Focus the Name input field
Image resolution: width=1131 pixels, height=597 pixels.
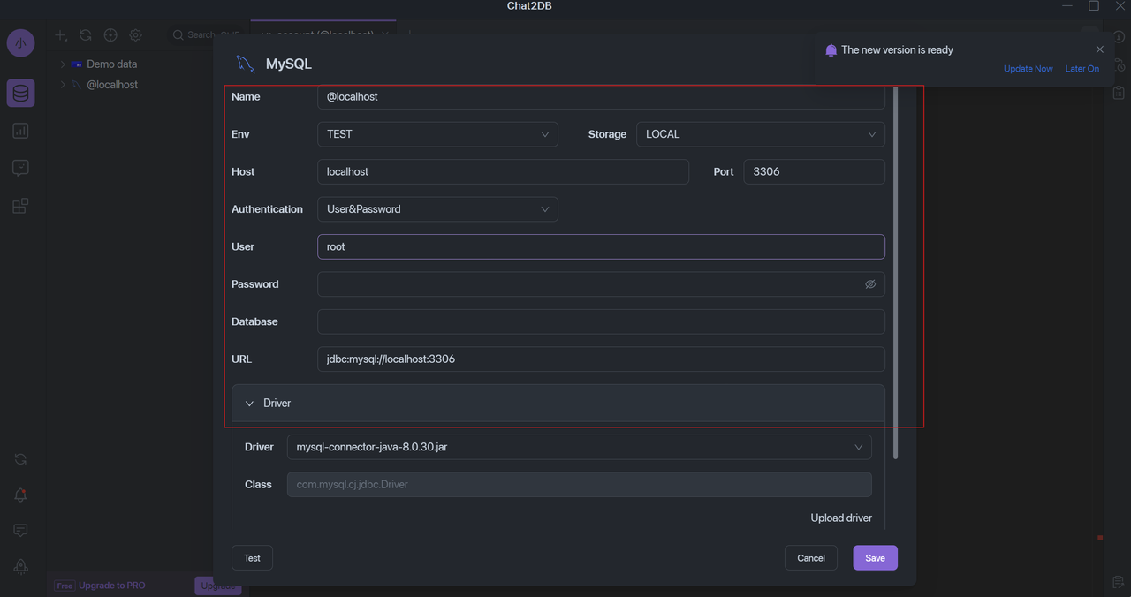[601, 97]
